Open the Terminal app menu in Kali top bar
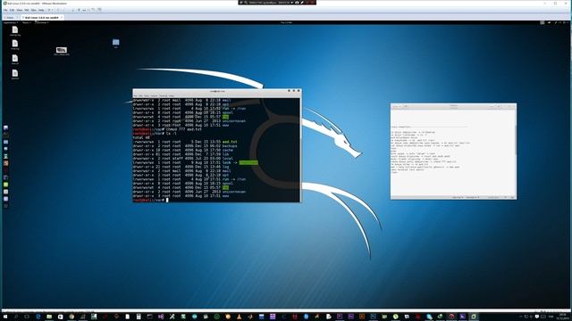 click(x=42, y=22)
